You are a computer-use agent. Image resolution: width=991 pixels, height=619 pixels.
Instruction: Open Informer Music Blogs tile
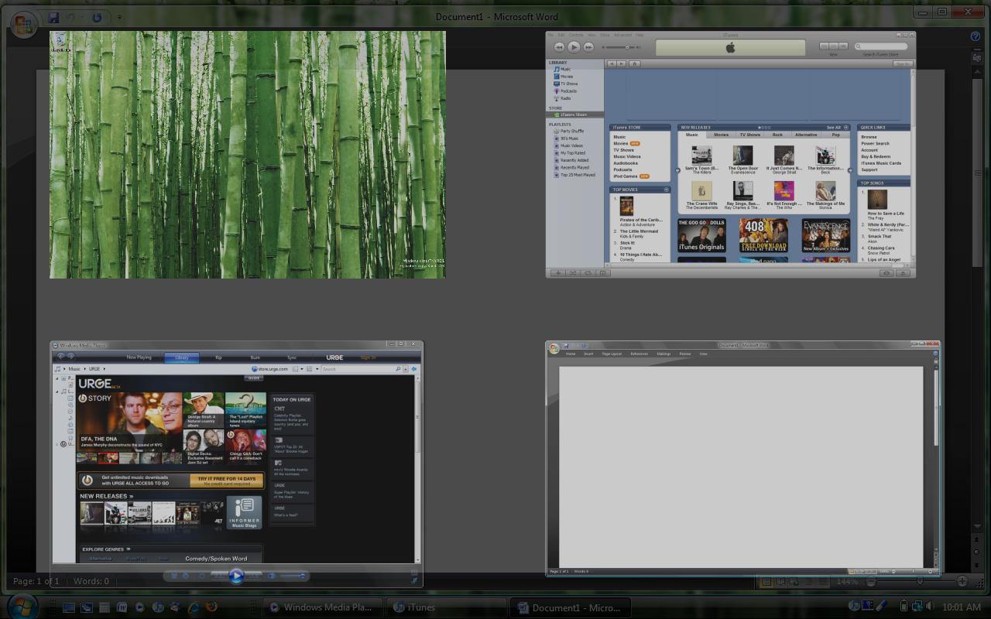point(244,513)
